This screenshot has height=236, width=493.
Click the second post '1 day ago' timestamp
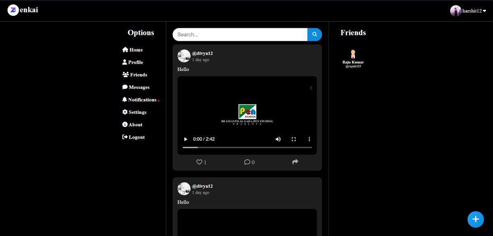pos(200,192)
